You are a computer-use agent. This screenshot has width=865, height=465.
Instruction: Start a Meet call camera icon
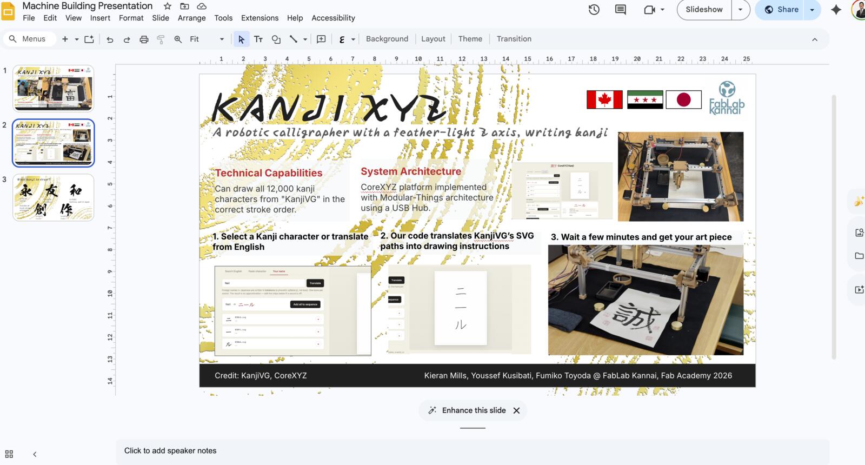[649, 10]
